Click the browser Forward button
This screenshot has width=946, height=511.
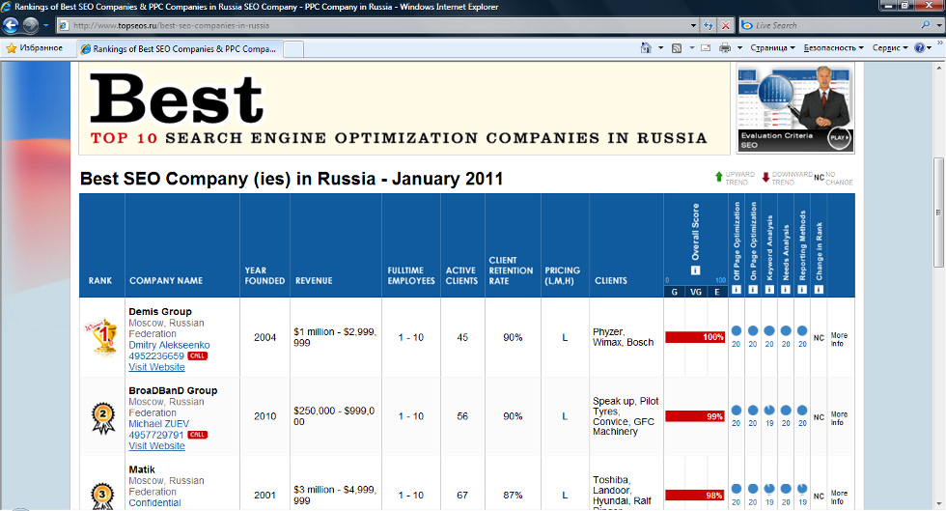pos(30,25)
